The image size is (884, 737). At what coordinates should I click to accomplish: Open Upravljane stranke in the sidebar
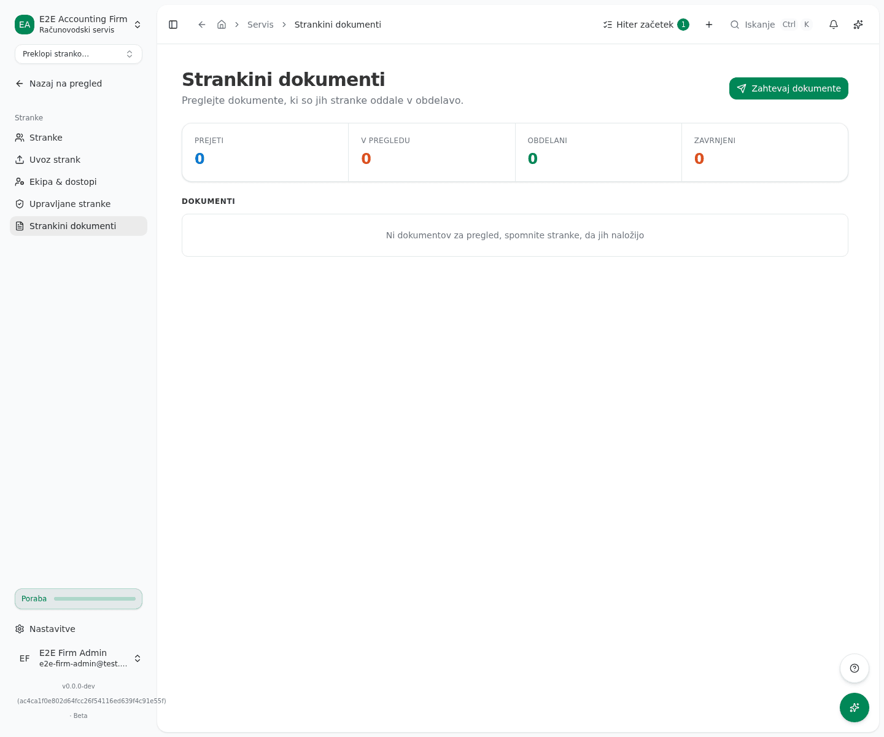tap(79, 204)
